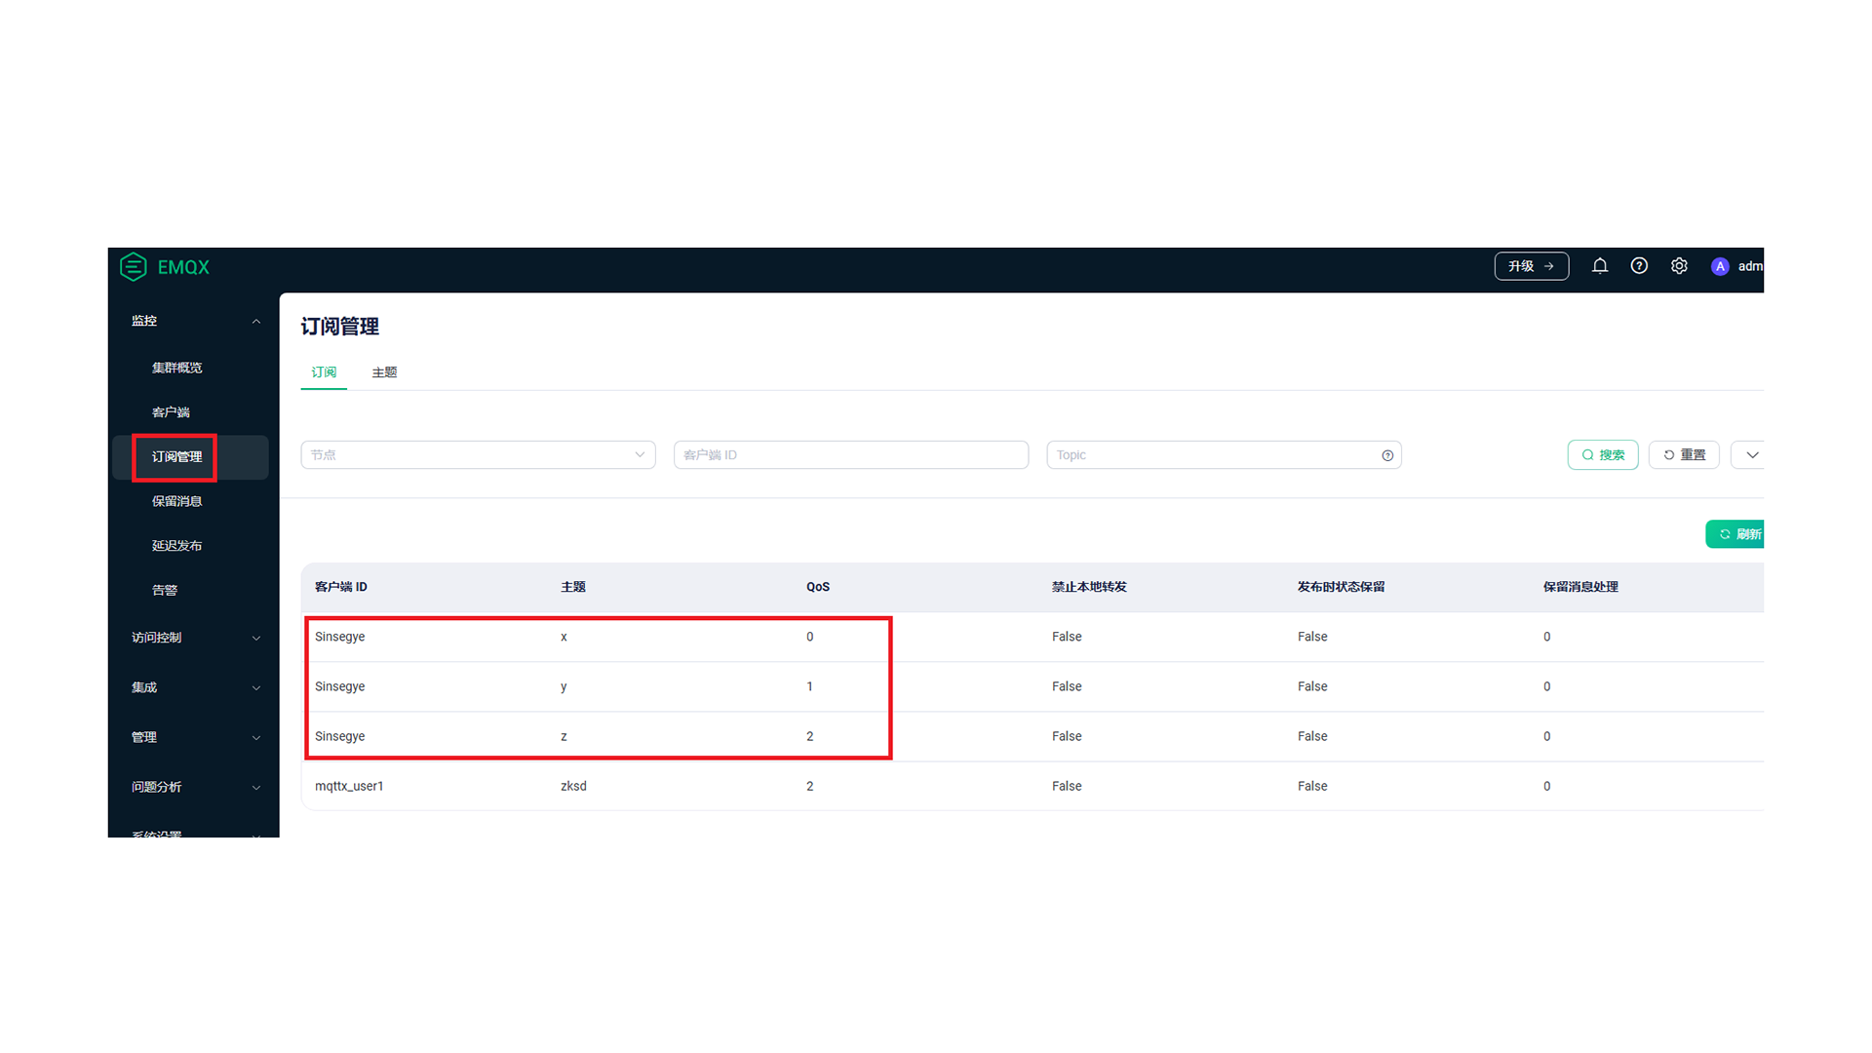Focus the 客户端 ID input field
The height and width of the screenshot is (1053, 1872).
point(851,455)
